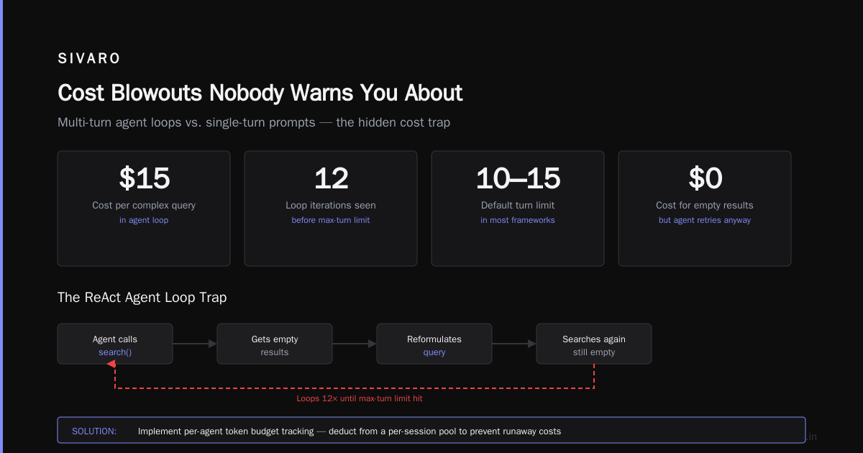Image resolution: width=863 pixels, height=453 pixels.
Task: Click The ReAct Agent Loop Trap heading
Action: click(x=142, y=297)
